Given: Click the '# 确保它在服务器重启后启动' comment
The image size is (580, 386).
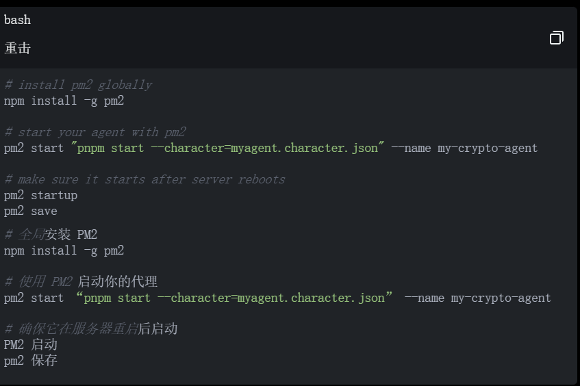Looking at the screenshot, I should point(91,329).
